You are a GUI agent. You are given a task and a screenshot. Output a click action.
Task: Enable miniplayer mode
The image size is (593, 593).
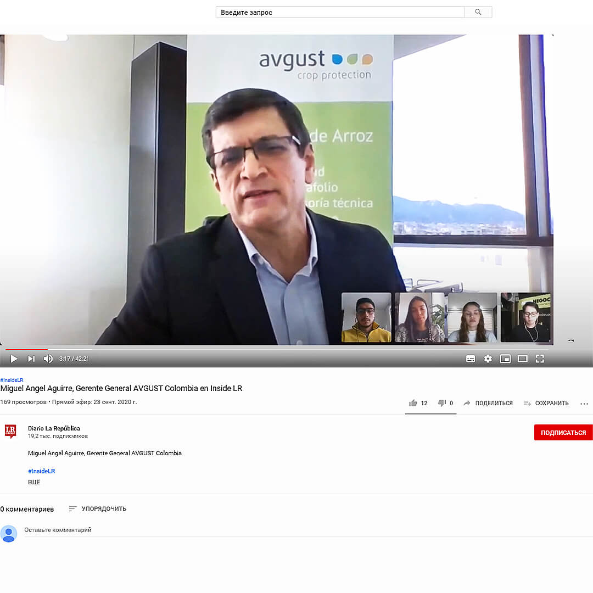click(x=505, y=359)
